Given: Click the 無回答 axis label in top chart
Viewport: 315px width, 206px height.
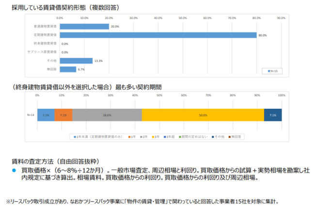Looking at the screenshot, I should [x=52, y=69].
